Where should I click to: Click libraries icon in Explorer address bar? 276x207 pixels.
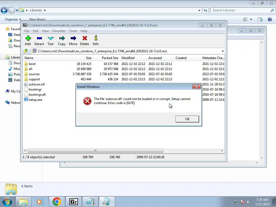22,10
